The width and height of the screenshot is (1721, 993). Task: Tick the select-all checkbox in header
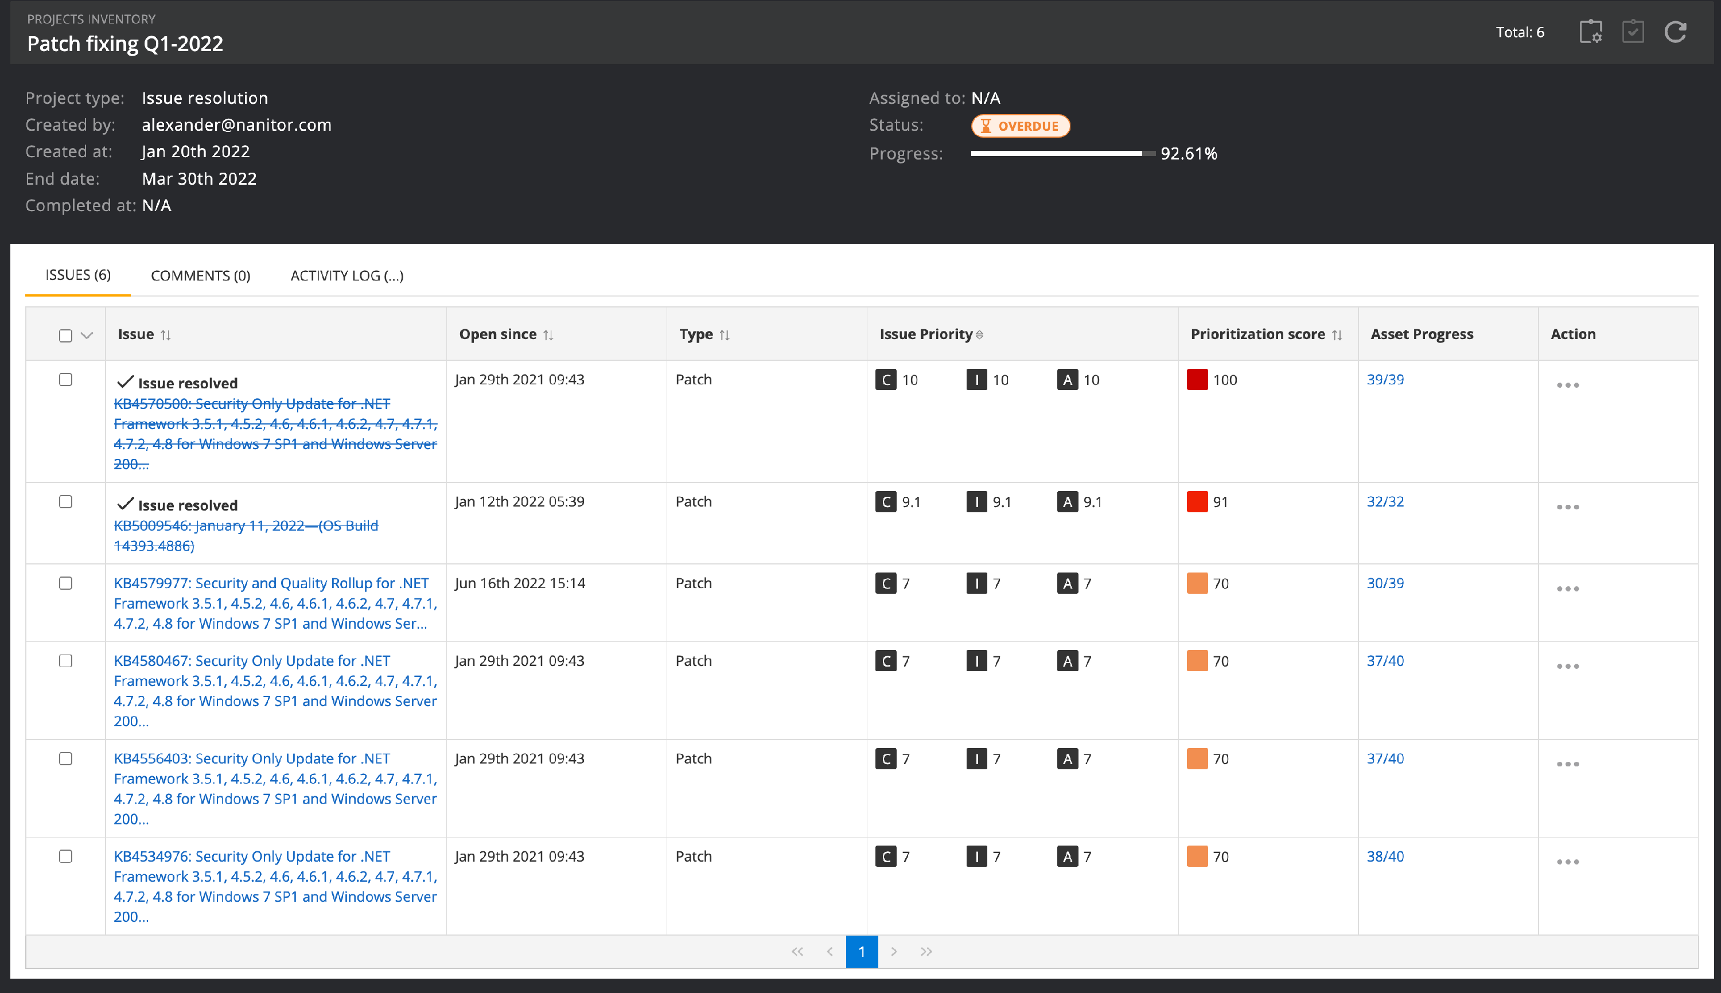pyautogui.click(x=65, y=336)
